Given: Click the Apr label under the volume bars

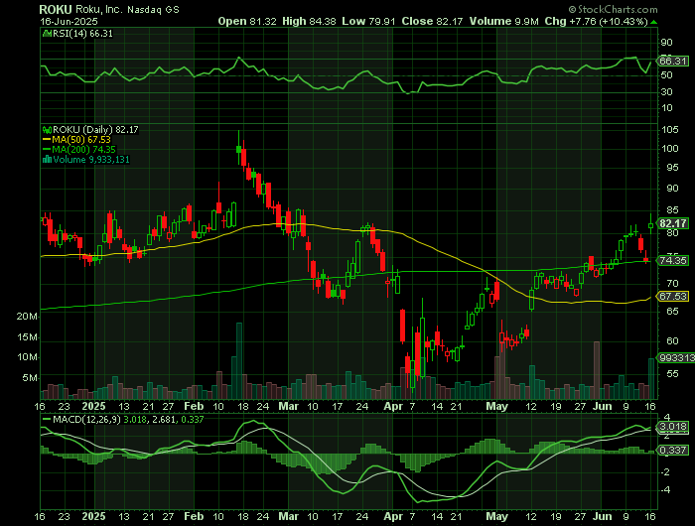Looking at the screenshot, I should pyautogui.click(x=393, y=406).
